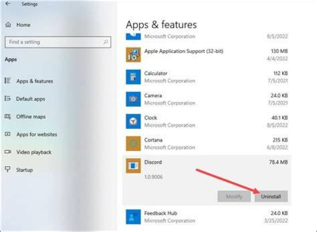
Task: Click the Modify button for Discord
Action: coord(234,196)
